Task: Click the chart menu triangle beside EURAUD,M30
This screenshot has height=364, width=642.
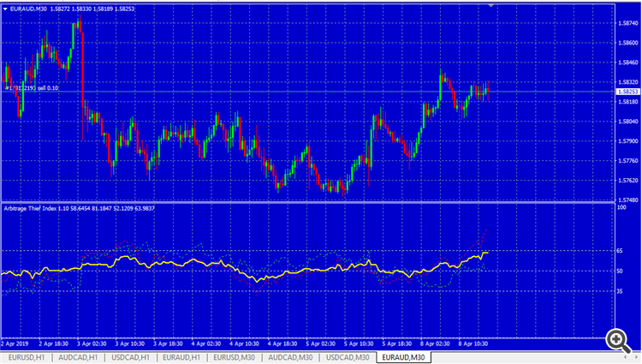Action: coord(5,9)
